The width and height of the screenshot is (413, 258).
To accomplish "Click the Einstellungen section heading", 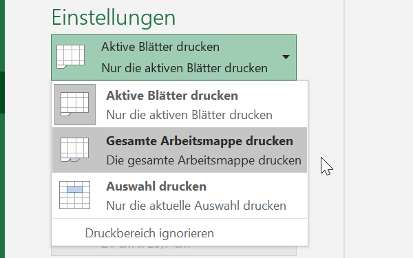I will click(114, 18).
